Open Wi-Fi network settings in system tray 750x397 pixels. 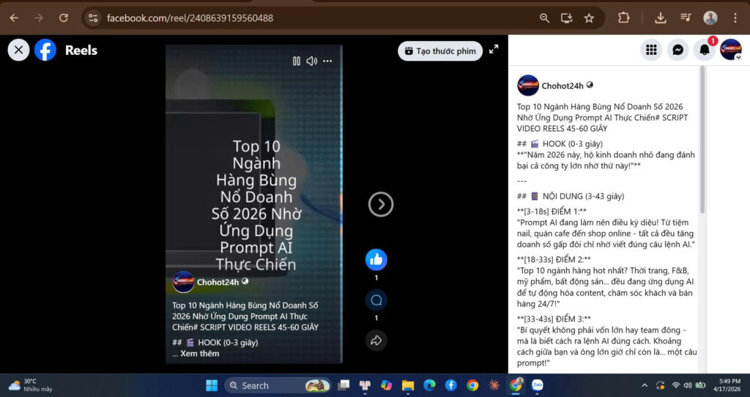click(x=676, y=385)
